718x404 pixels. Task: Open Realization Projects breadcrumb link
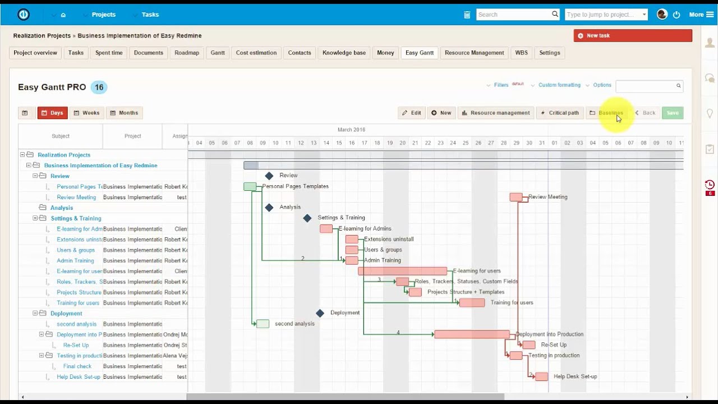point(42,35)
